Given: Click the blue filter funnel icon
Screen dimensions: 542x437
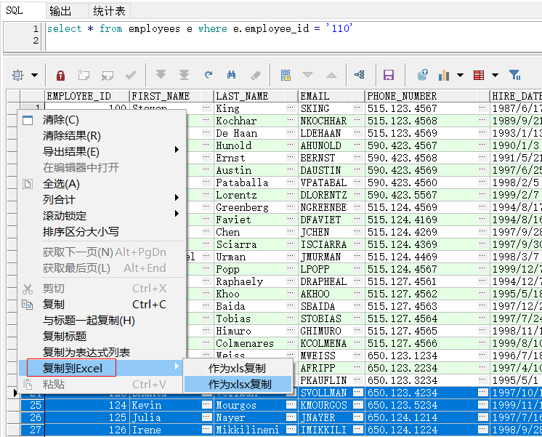Looking at the screenshot, I should pos(514,75).
